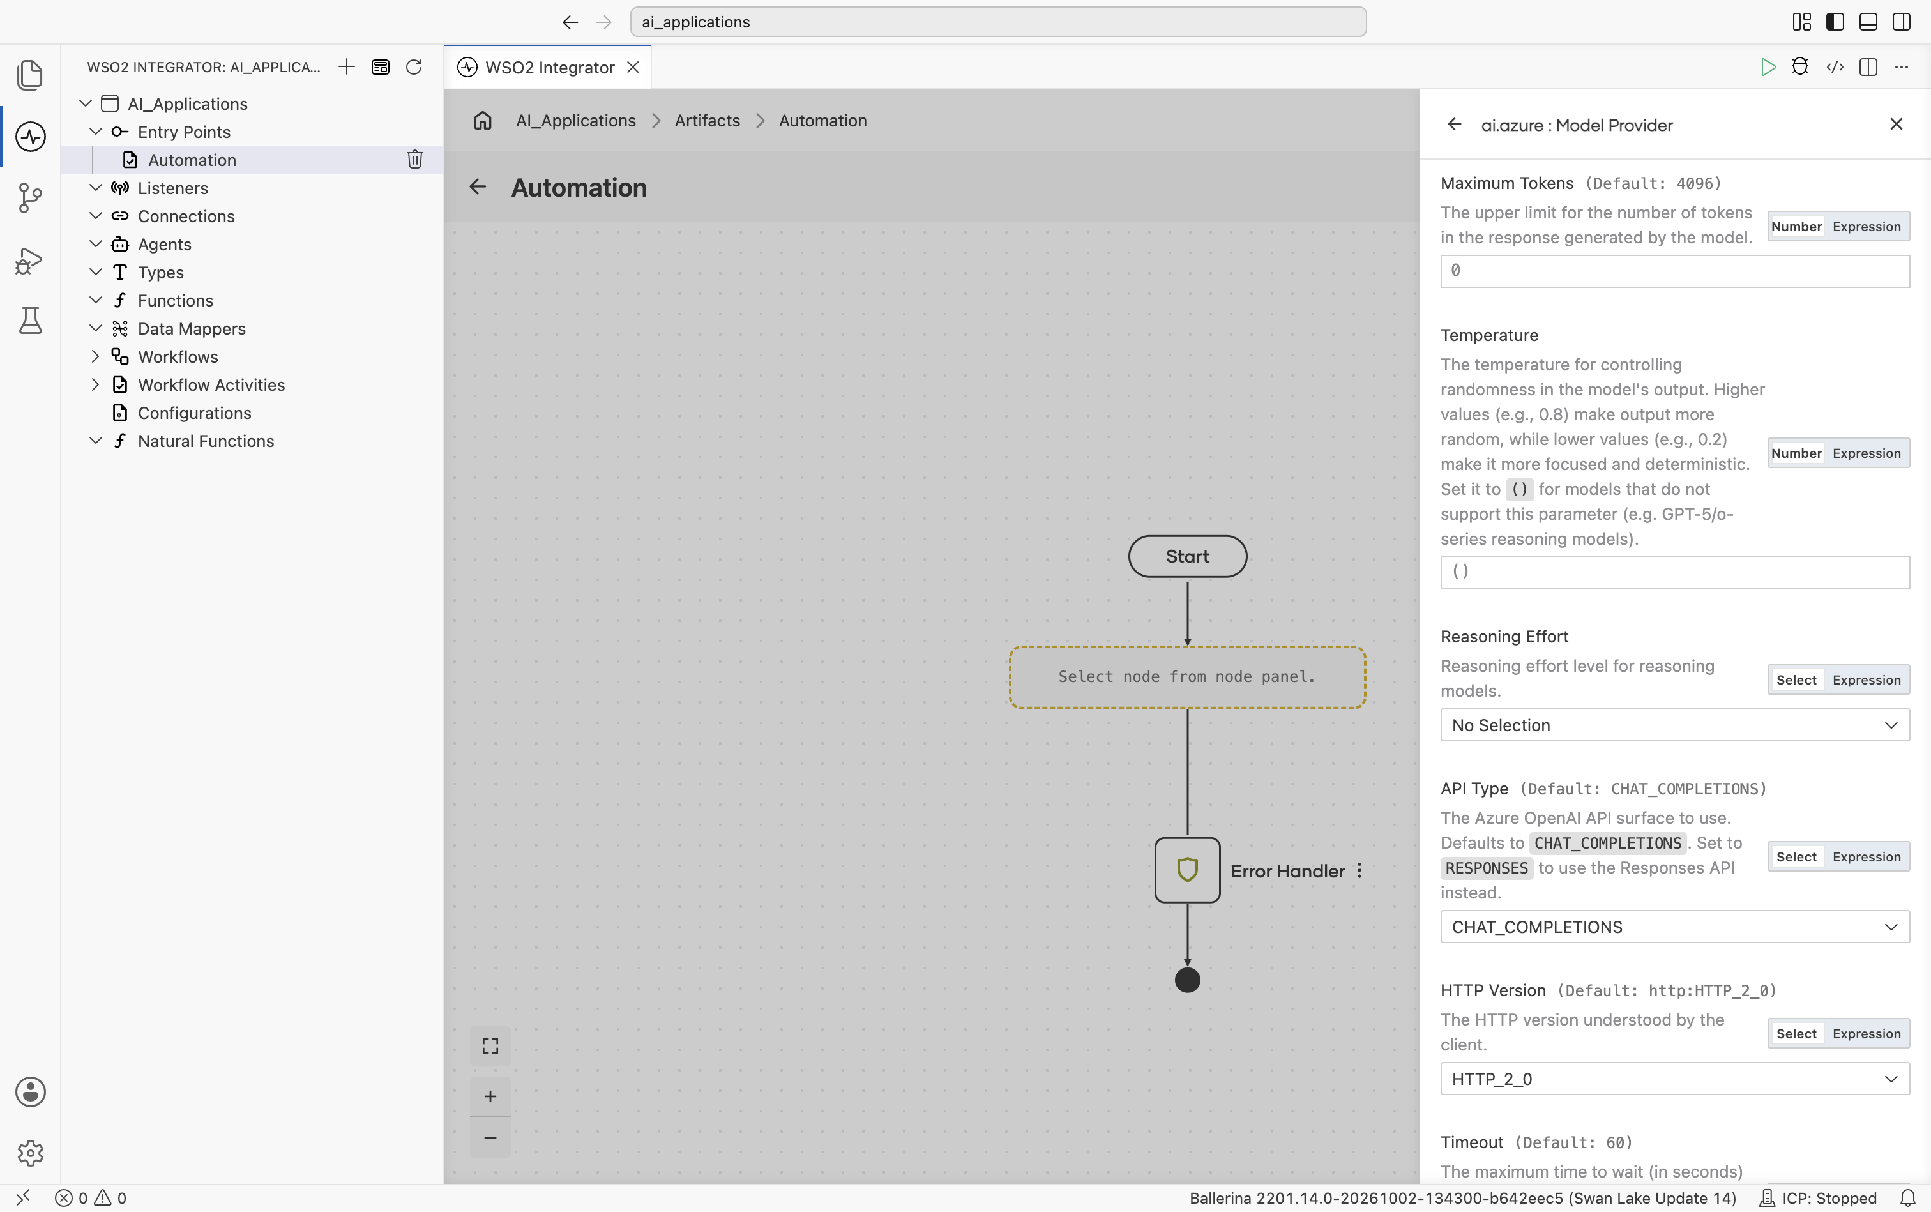Go back from the Model Provider panel
Viewport: 1931px width, 1212px height.
pyautogui.click(x=1454, y=125)
